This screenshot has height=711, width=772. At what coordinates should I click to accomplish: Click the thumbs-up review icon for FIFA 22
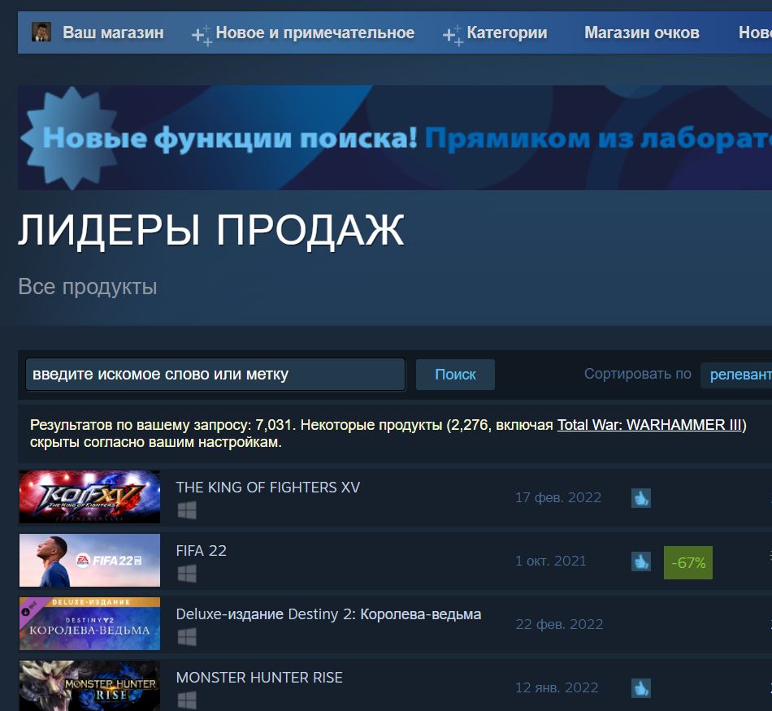point(641,561)
